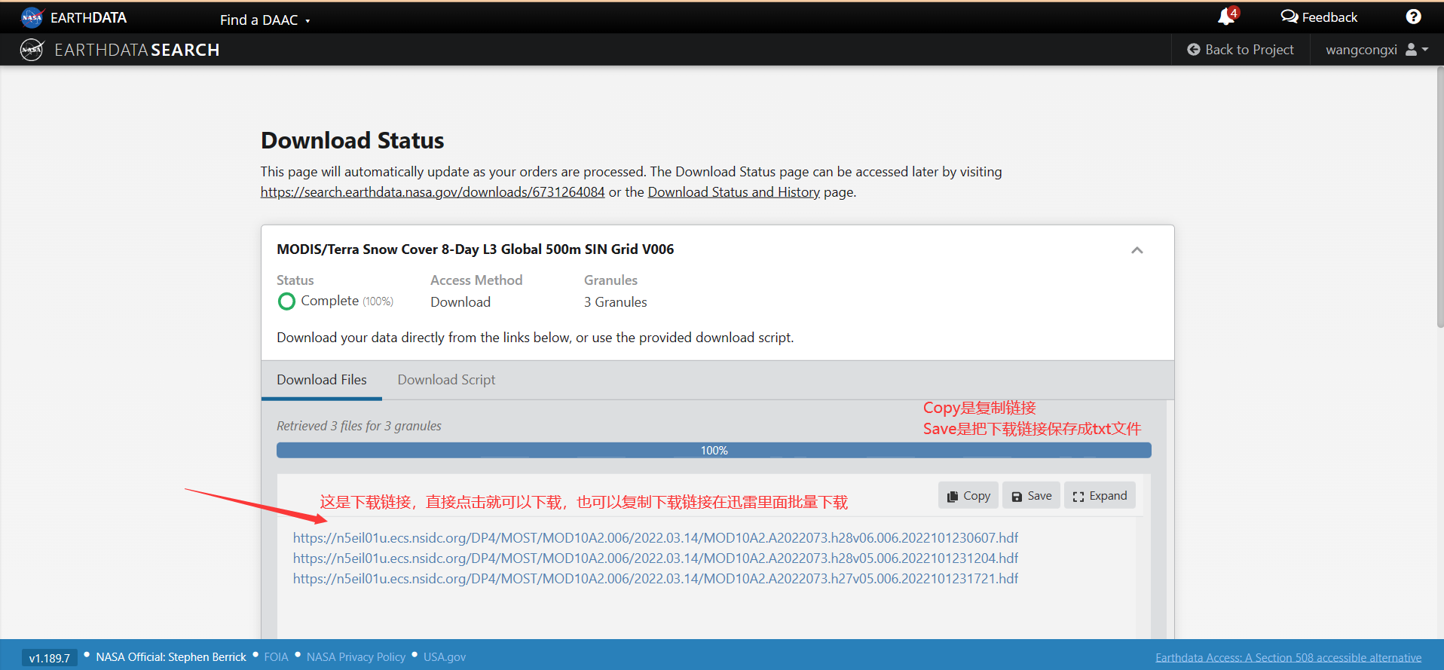The image size is (1444, 670).
Task: Click the EARTHDATA header text
Action: [88, 17]
